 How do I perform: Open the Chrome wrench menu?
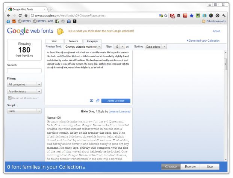(224, 15)
